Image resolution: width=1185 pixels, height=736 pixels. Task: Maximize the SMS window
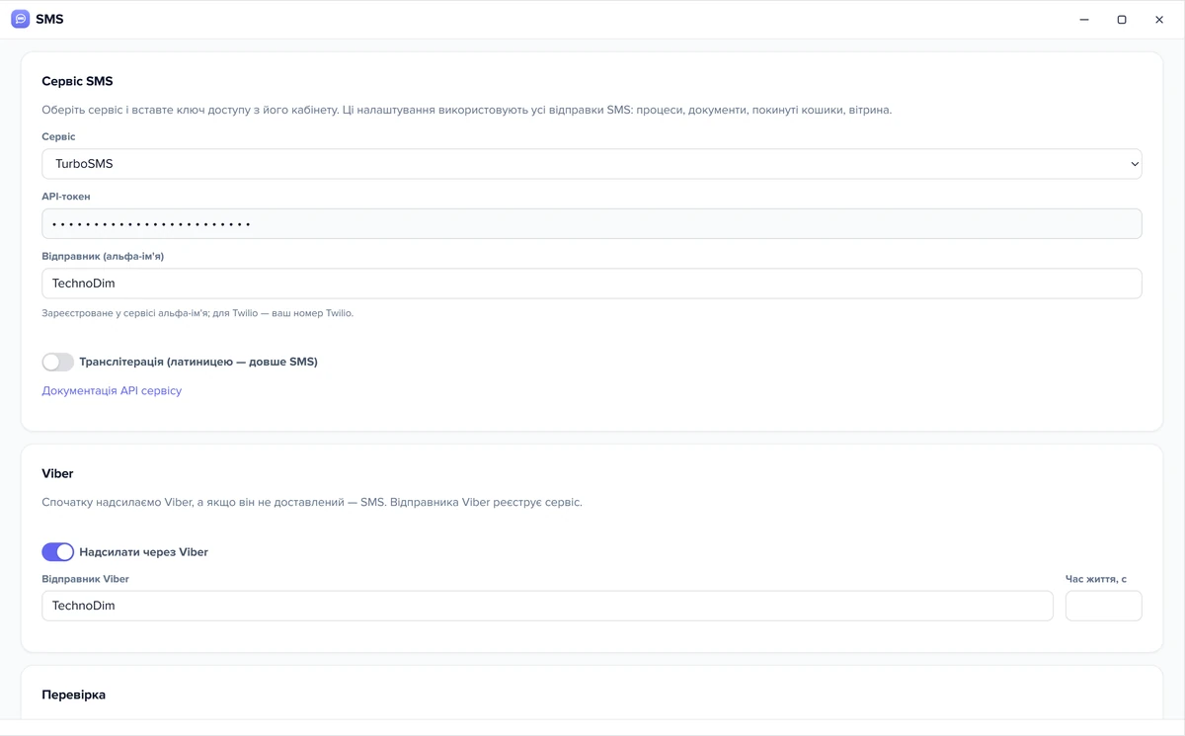[1122, 20]
